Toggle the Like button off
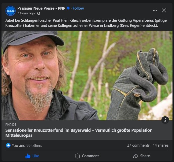174x162 pixels. pos(32,156)
